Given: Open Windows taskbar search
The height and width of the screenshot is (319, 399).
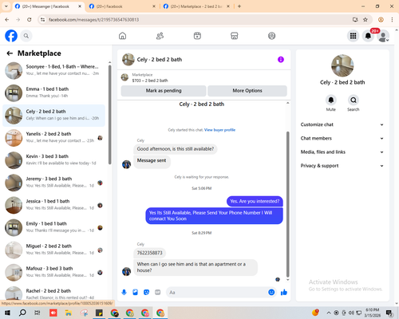Looking at the screenshot, I should (22, 313).
